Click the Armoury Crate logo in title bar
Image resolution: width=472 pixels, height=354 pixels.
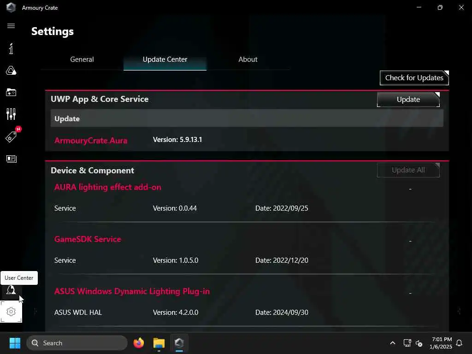click(x=11, y=7)
